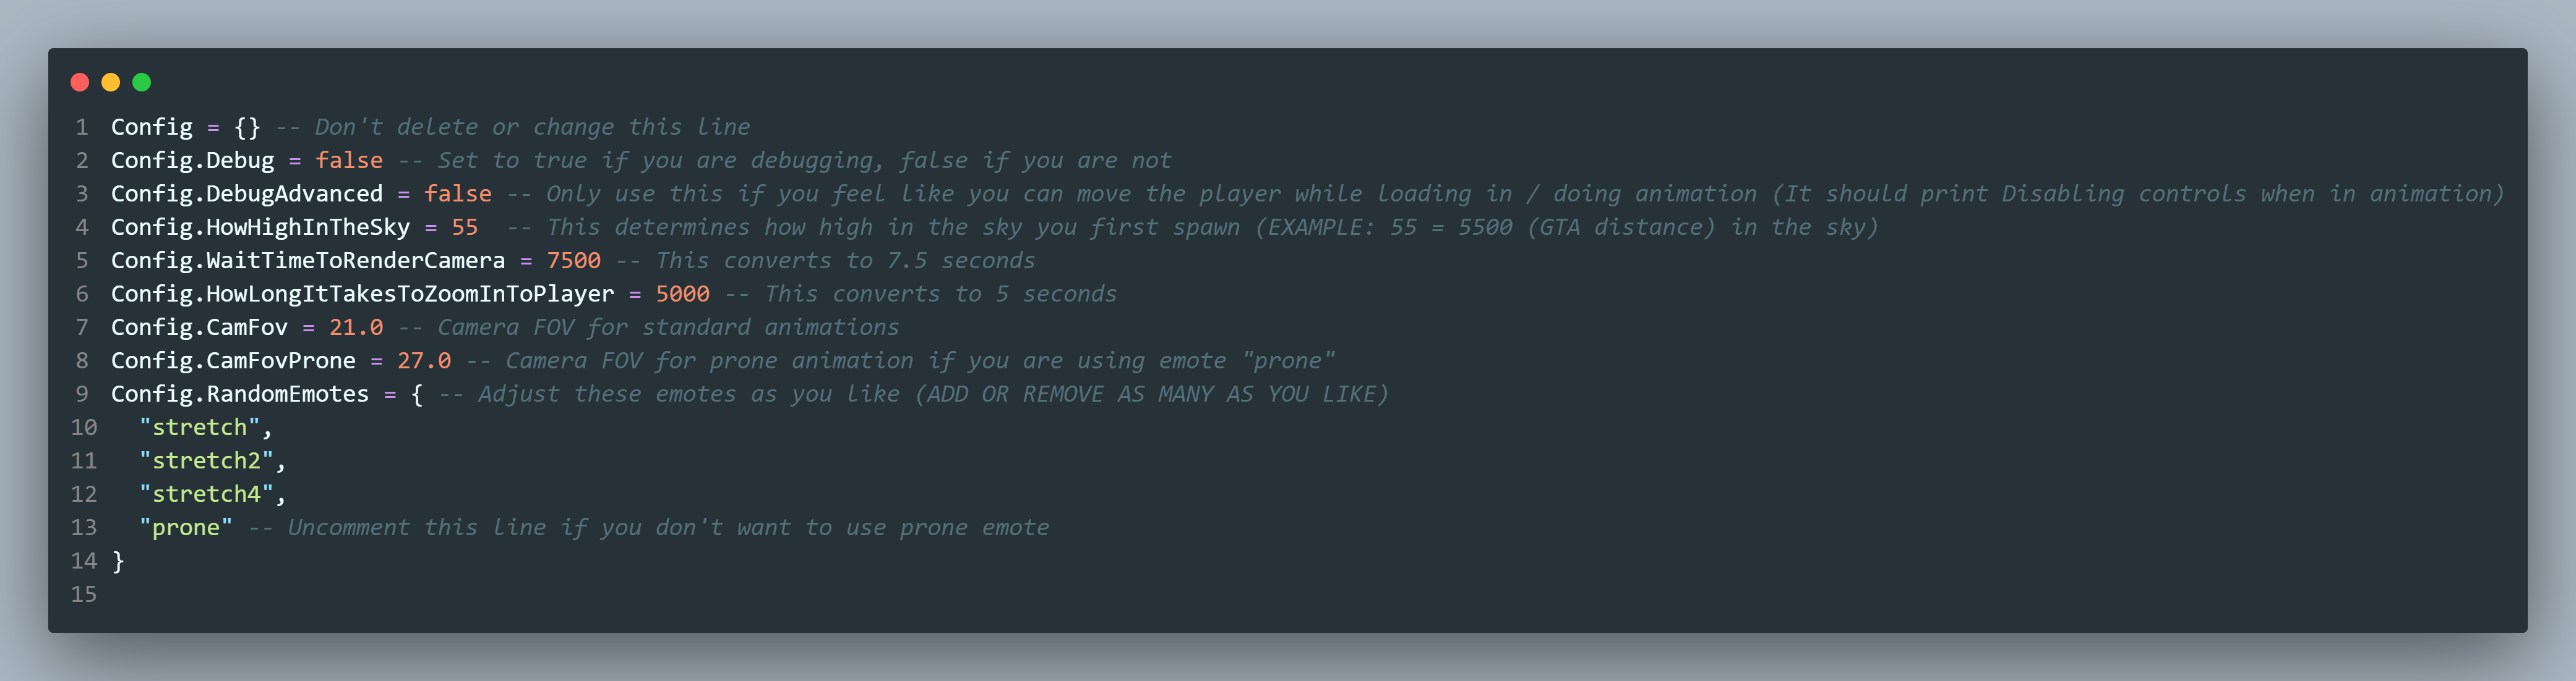
Task: Click the opening brace after Config.RandomEmotes
Action: [416, 394]
